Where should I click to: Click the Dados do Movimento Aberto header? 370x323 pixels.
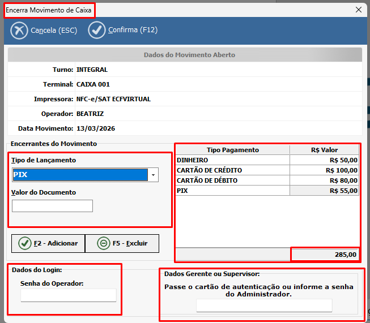(185, 55)
